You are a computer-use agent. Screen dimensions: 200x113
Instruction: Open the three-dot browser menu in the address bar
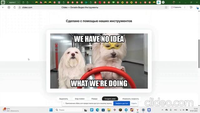185,8
